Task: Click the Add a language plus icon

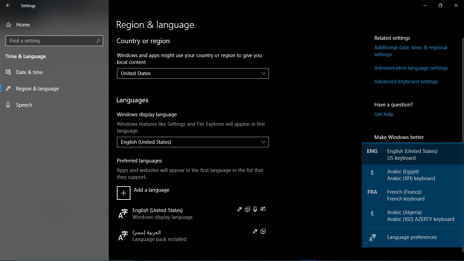Action: coord(124,193)
